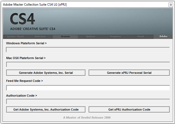This screenshot has width=175, height=124.
Task: Click the 'Windows Plateform Serial >' label
Action: click(x=26, y=43)
